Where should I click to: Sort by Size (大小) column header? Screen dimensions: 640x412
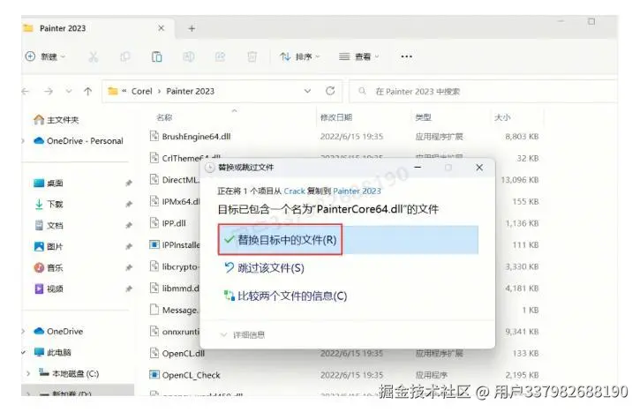(x=502, y=117)
